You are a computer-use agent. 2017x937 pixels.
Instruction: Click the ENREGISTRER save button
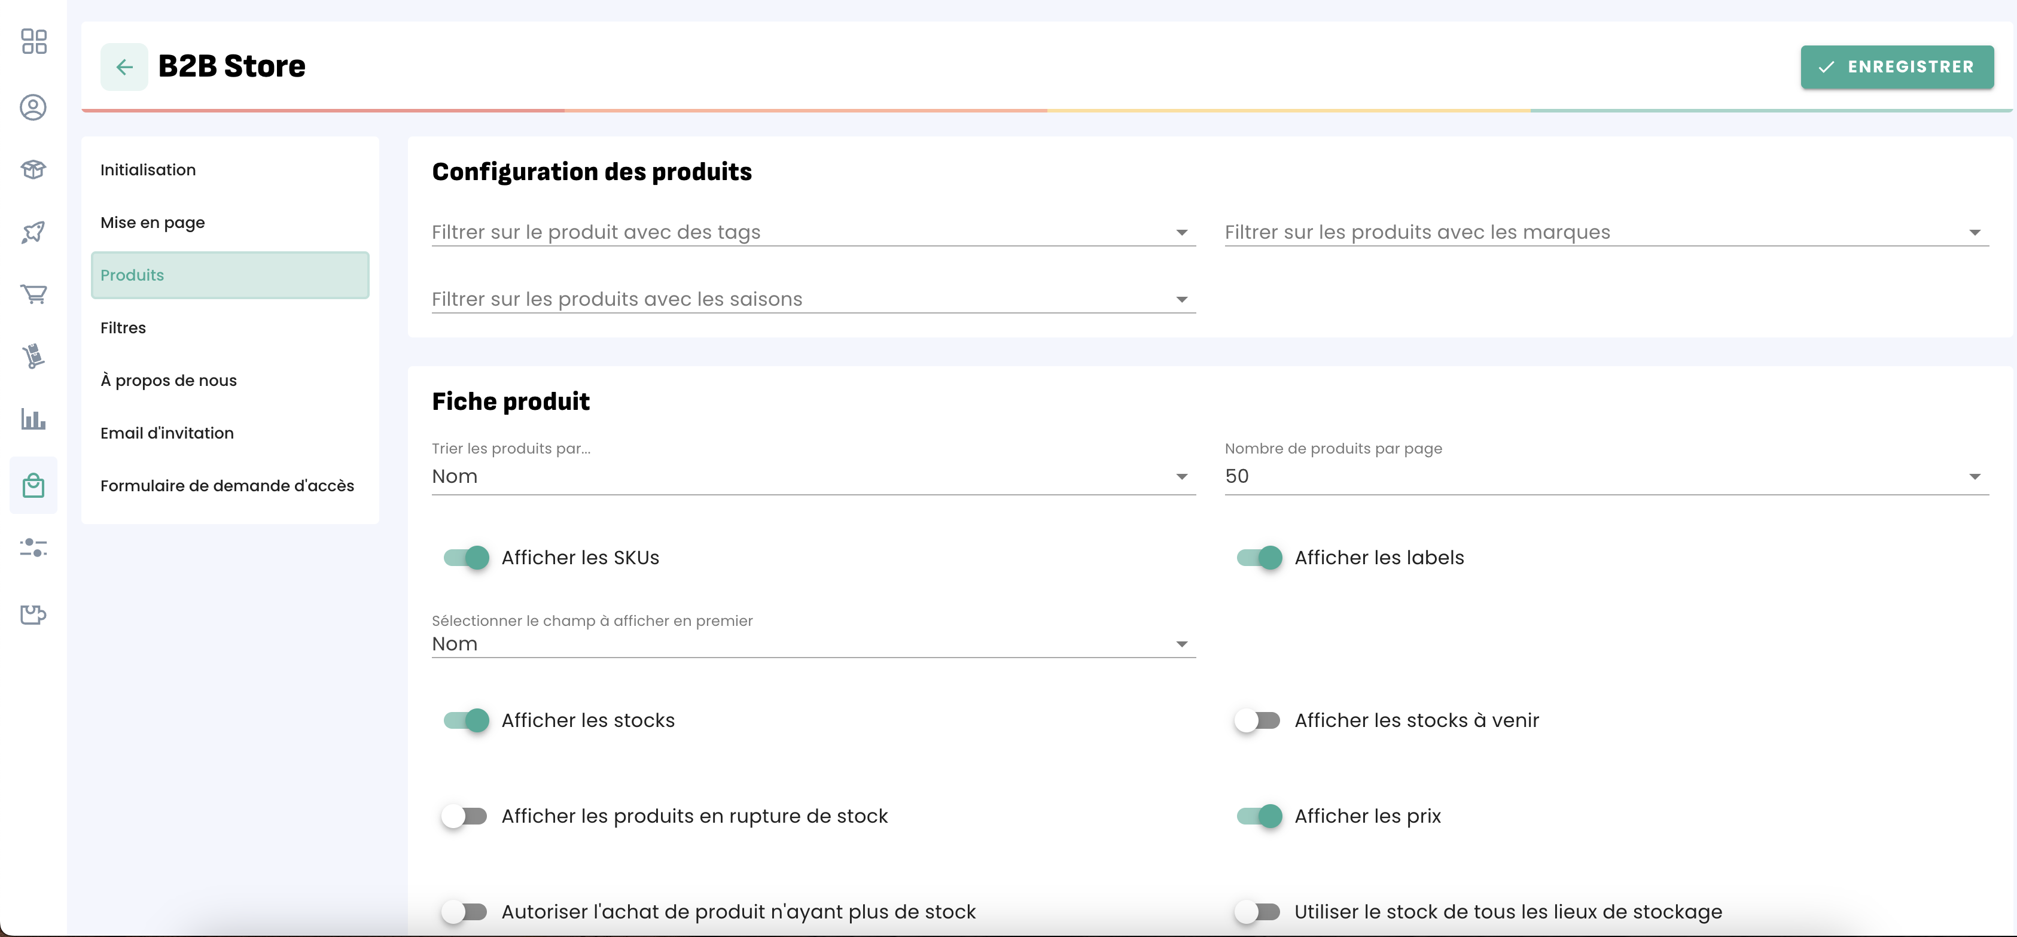tap(1896, 68)
